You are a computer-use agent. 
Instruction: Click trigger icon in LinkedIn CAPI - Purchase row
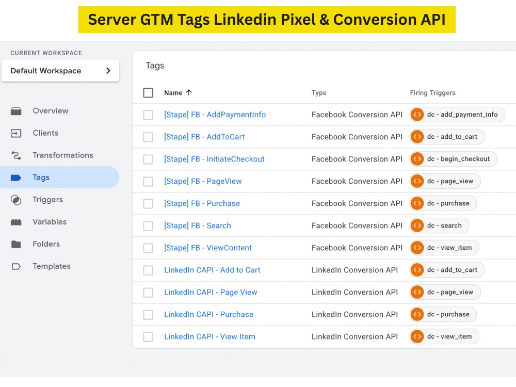pos(417,314)
